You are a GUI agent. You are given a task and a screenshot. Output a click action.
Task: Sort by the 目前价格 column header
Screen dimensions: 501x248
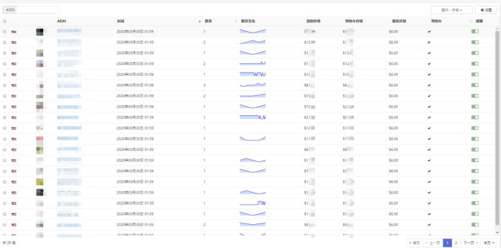pos(313,21)
